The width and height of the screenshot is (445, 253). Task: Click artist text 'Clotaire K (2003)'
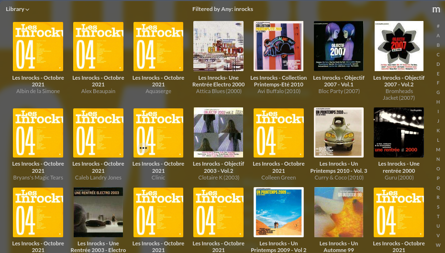219,178
